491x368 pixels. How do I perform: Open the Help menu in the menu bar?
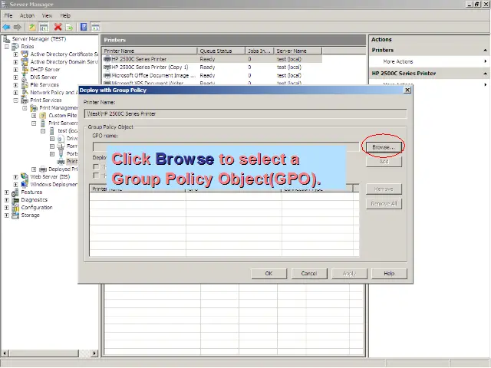pyautogui.click(x=65, y=15)
